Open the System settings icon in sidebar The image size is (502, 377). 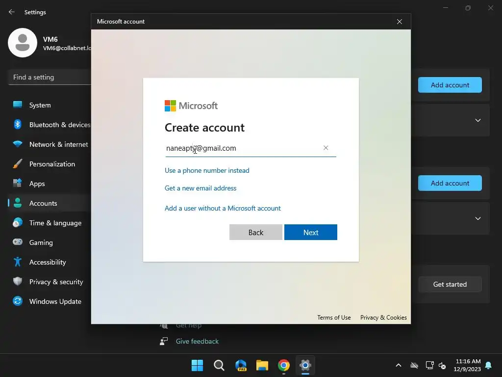(18, 105)
